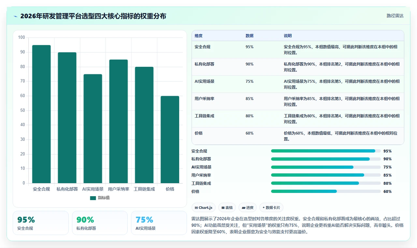
Task: Click the 75% value in the table
Action: [x=250, y=81]
